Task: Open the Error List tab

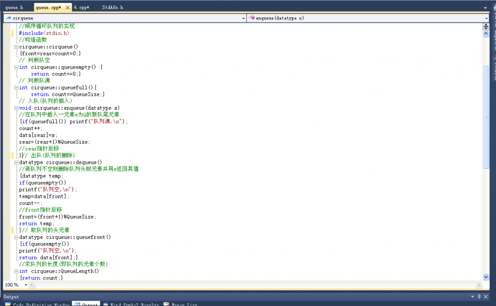Action: coord(181,304)
